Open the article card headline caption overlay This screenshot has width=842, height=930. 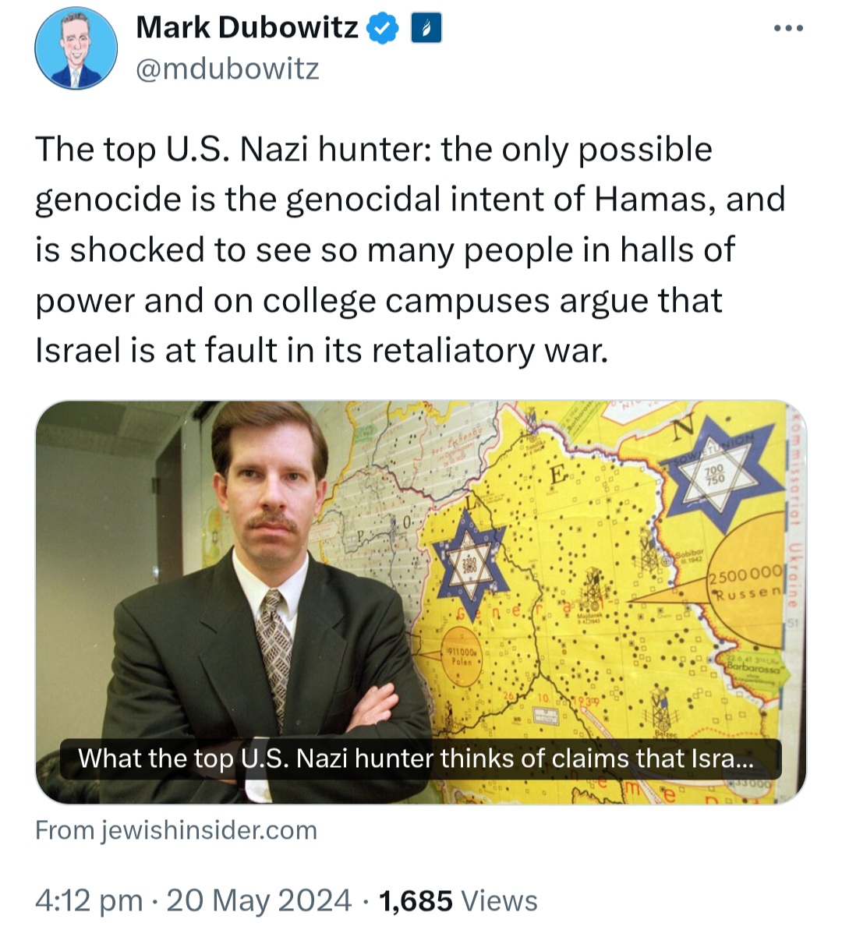[421, 758]
